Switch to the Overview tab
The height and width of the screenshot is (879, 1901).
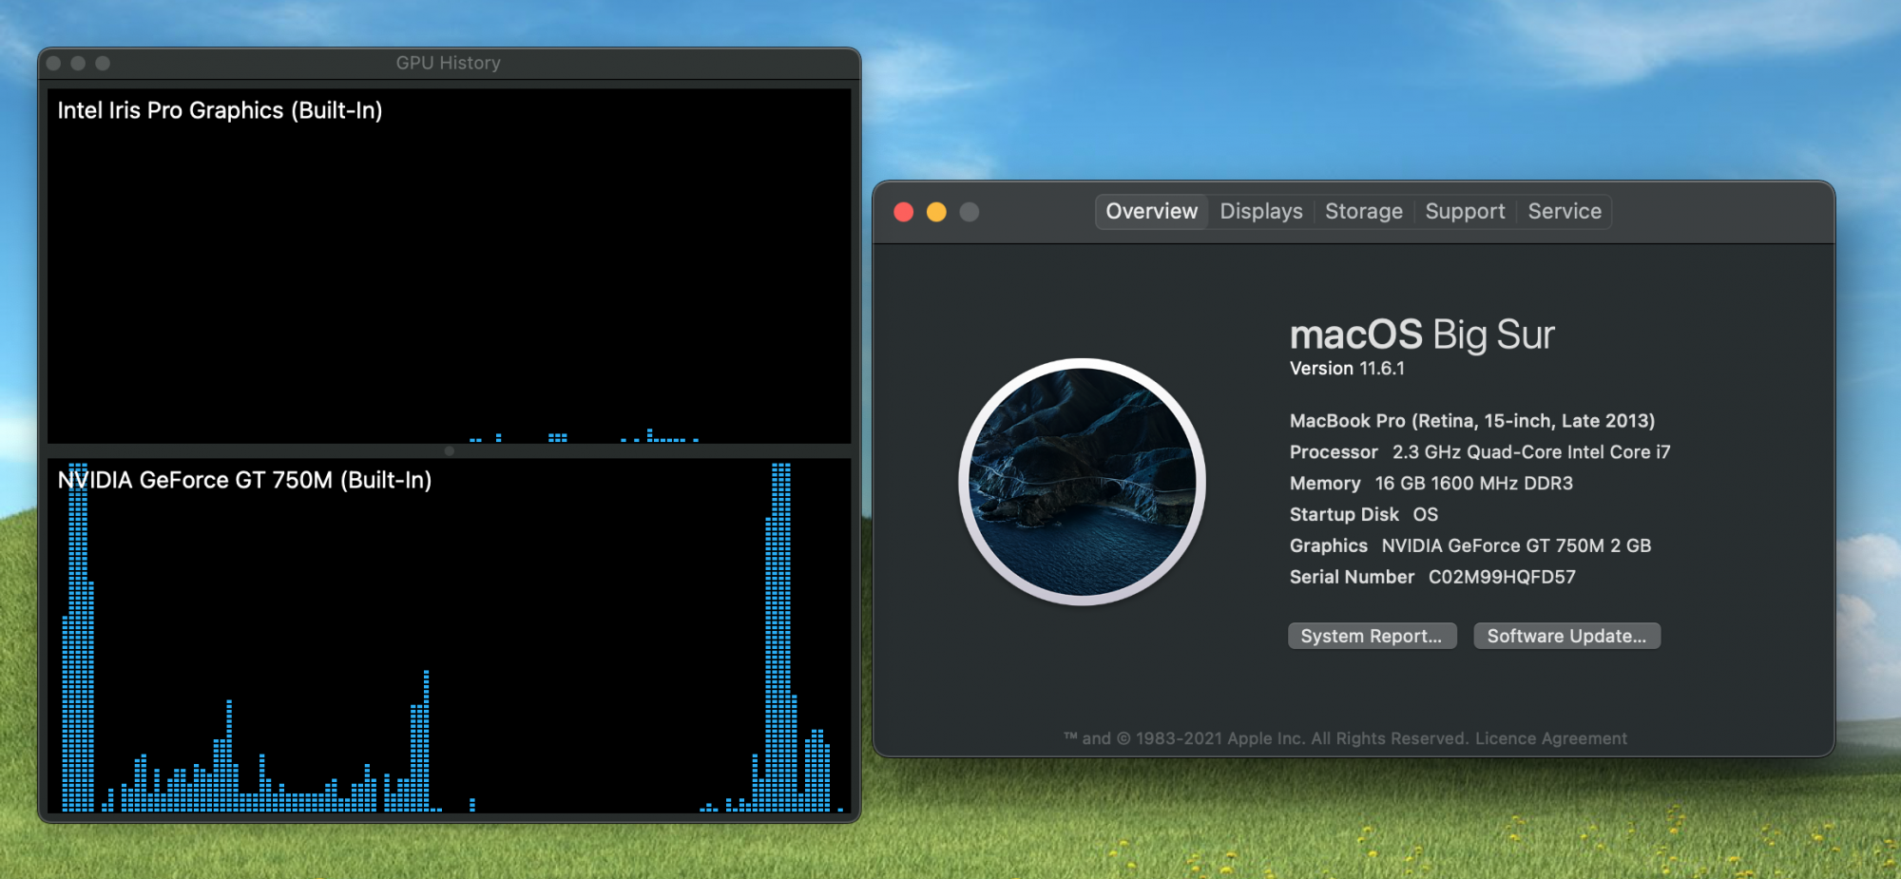[1151, 211]
